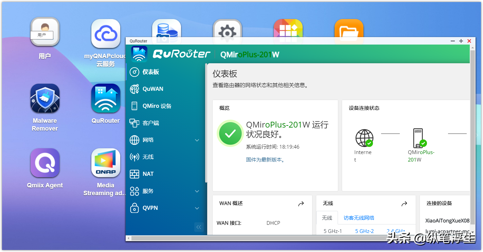This screenshot has width=483, height=252.
Task: Click the sidebar vertical scrollbar
Action: (x=206, y=122)
